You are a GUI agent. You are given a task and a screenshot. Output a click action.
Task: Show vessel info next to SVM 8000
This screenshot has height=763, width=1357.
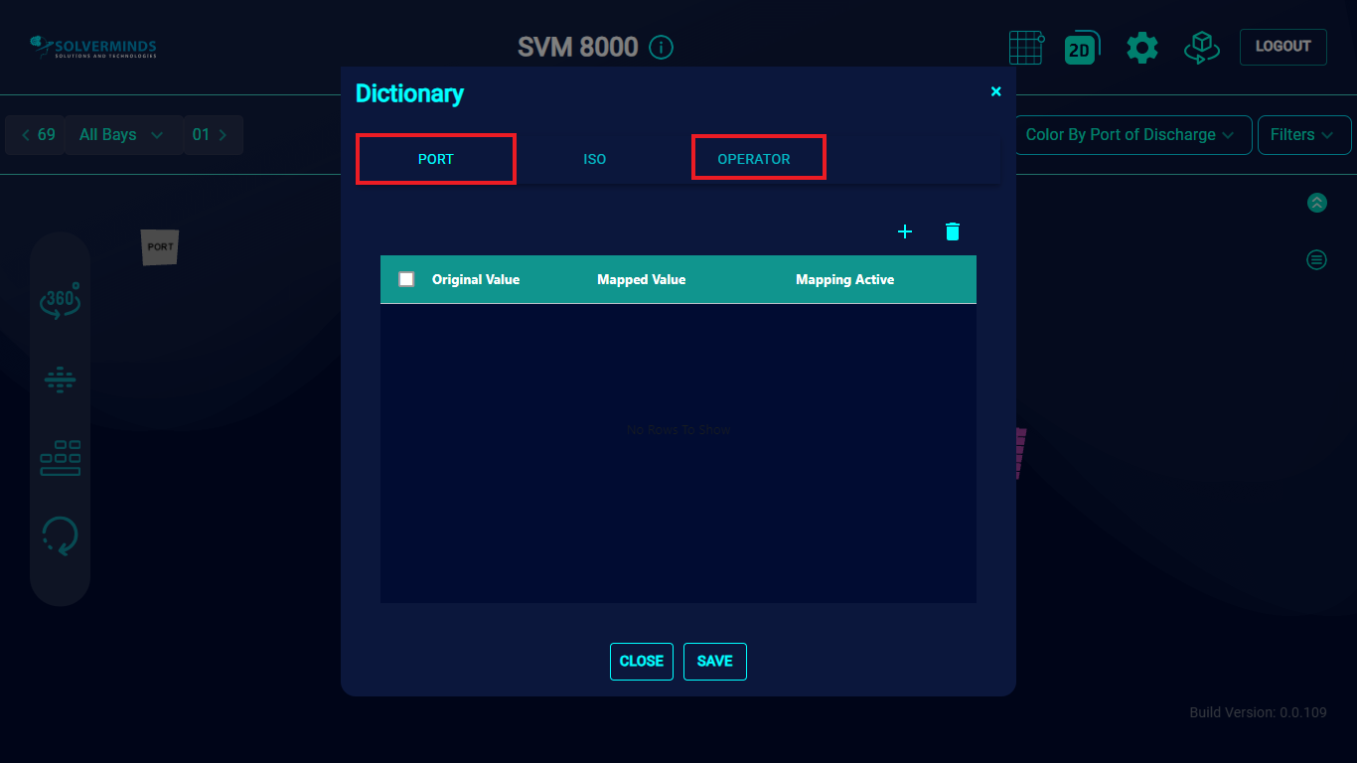661,47
